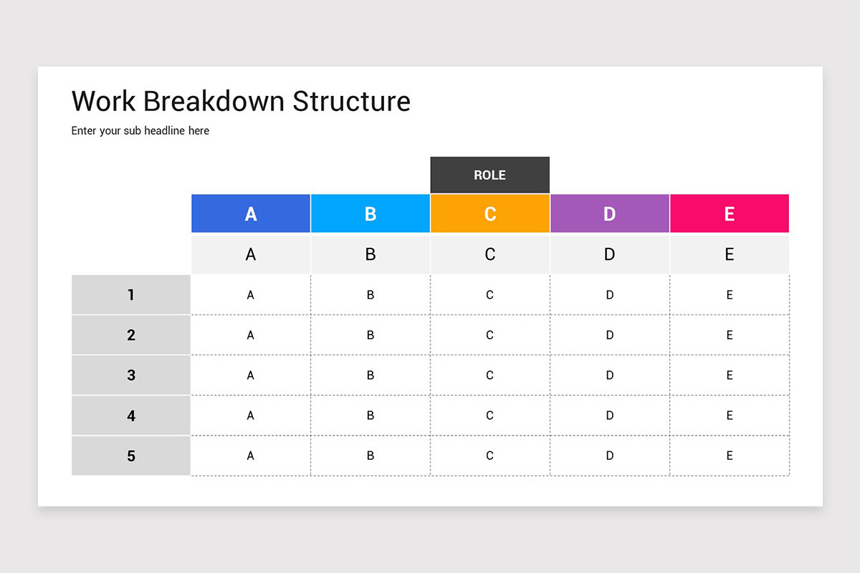Click cell E in row 5
This screenshot has width=860, height=573.
pos(730,456)
